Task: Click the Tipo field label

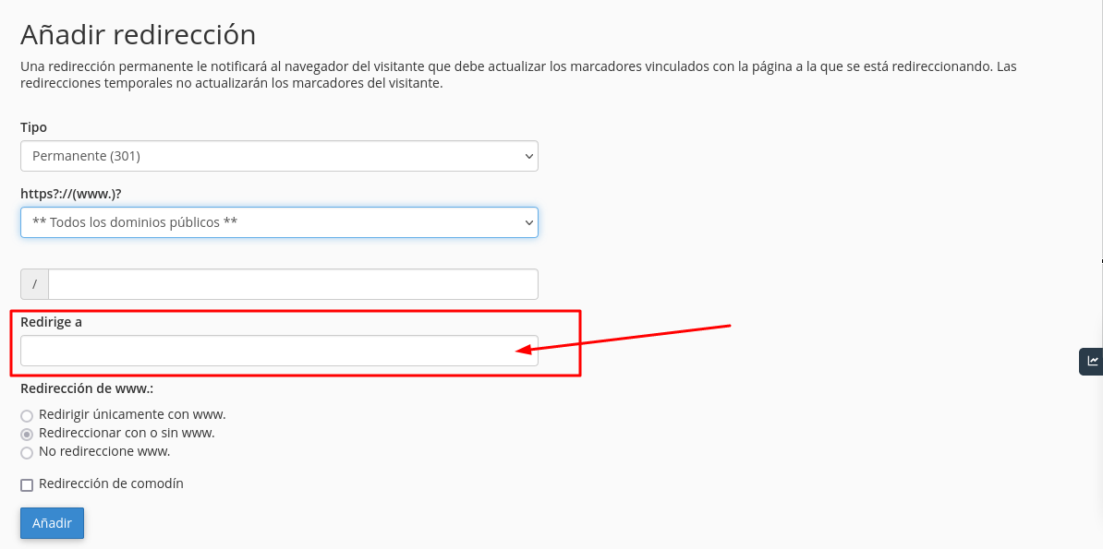Action: click(x=34, y=128)
